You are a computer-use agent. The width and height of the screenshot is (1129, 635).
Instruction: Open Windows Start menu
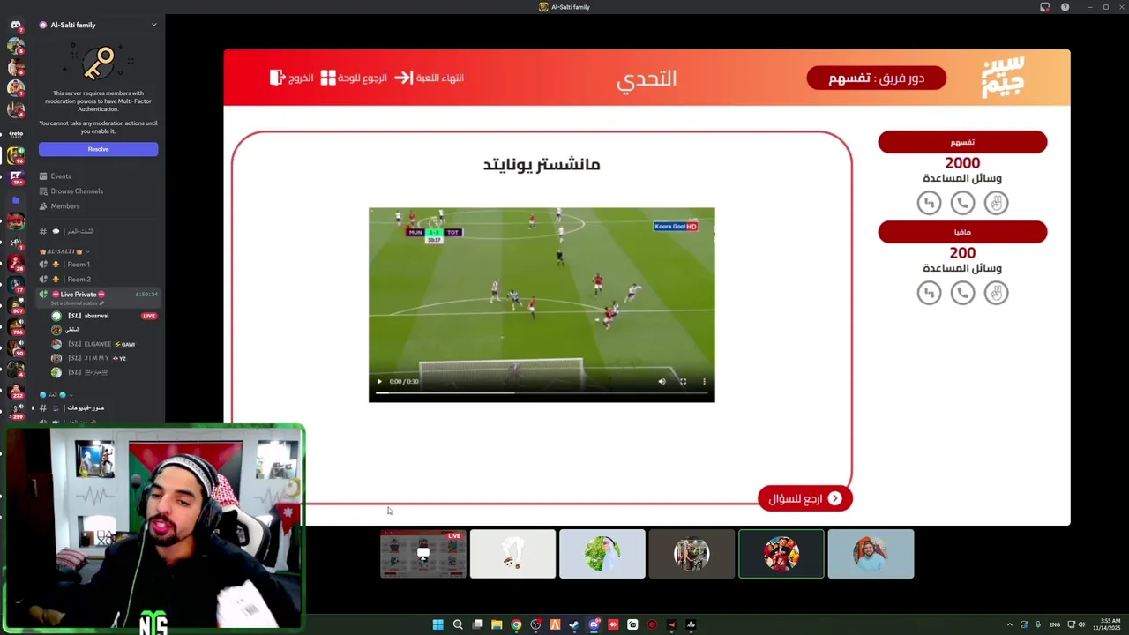click(x=437, y=624)
